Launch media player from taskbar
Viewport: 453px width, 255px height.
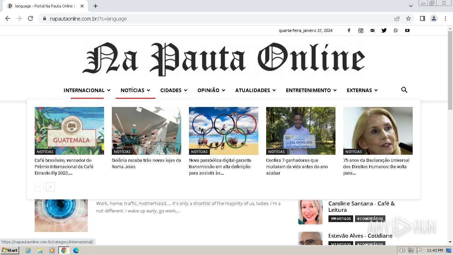[52, 250]
